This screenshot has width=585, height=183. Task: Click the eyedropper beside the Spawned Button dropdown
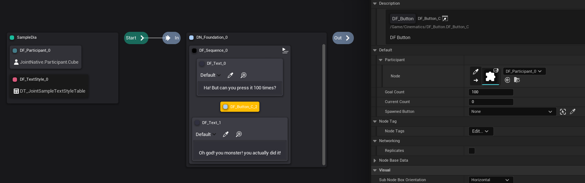573,112
